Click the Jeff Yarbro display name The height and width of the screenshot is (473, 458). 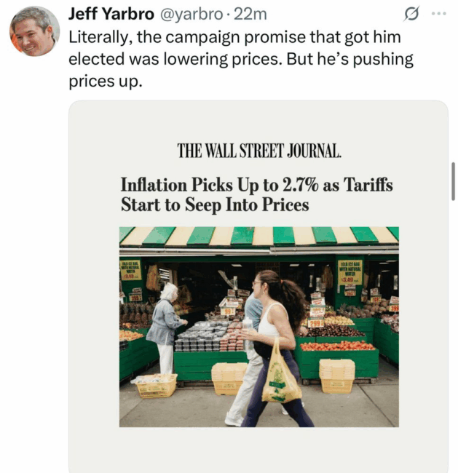pyautogui.click(x=111, y=14)
